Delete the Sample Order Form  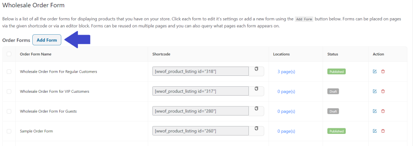point(383,131)
